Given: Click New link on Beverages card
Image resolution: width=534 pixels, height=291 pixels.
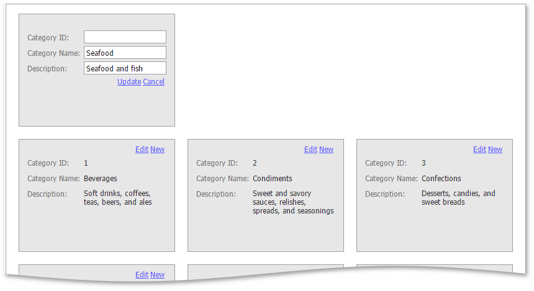Looking at the screenshot, I should [157, 150].
